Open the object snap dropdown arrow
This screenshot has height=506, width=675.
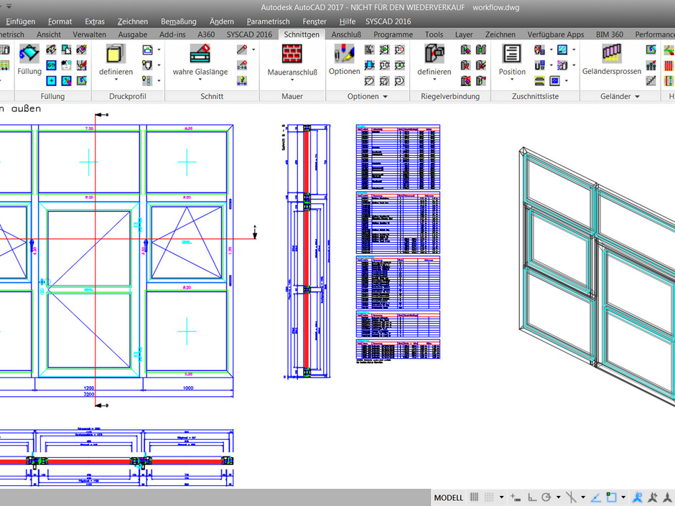[623, 497]
